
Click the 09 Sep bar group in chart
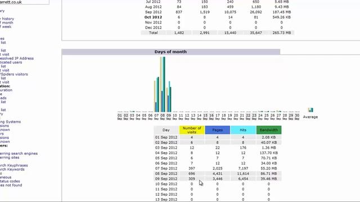coord(169,97)
